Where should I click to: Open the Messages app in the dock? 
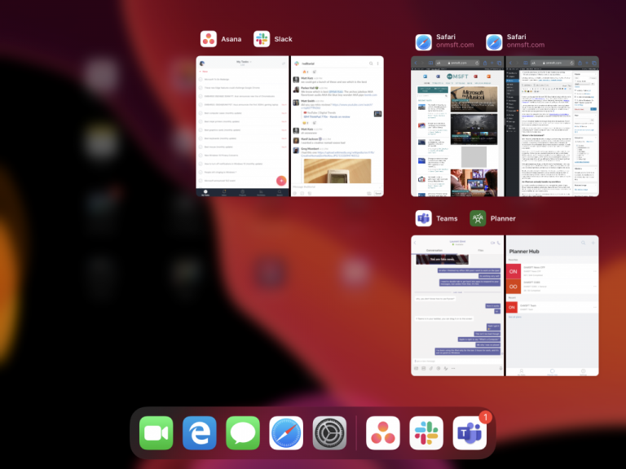pos(243,432)
